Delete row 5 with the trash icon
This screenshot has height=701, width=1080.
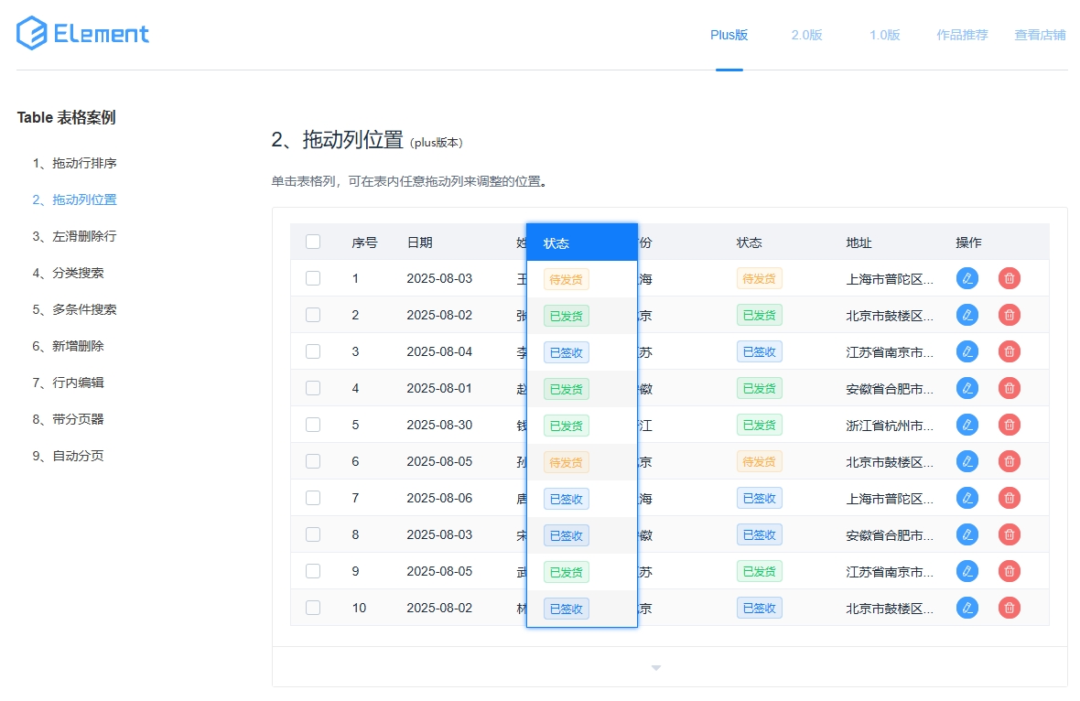pyautogui.click(x=1009, y=425)
